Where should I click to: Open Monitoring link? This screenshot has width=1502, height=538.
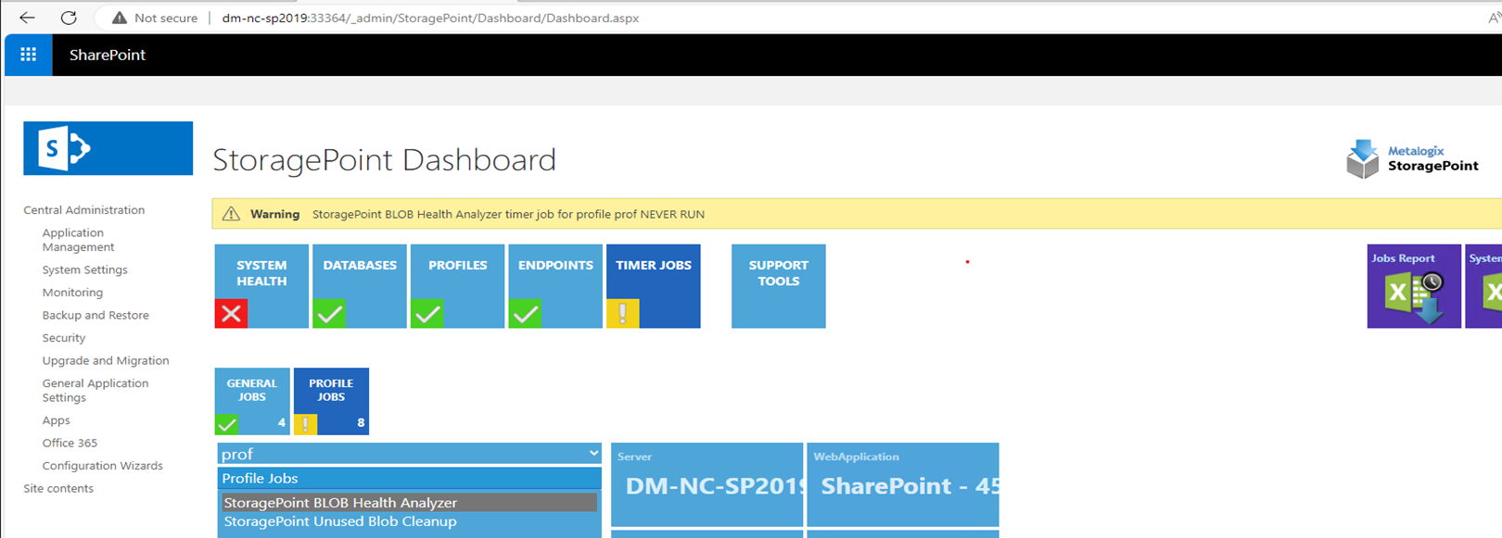[72, 293]
